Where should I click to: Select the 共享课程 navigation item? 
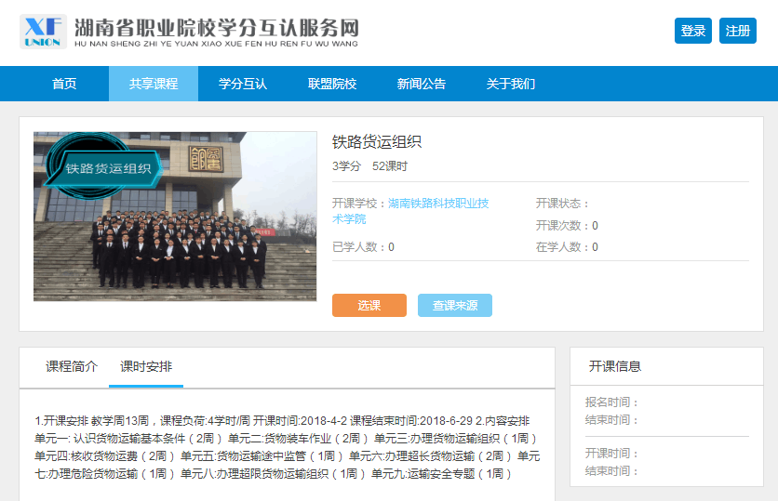[x=154, y=84]
